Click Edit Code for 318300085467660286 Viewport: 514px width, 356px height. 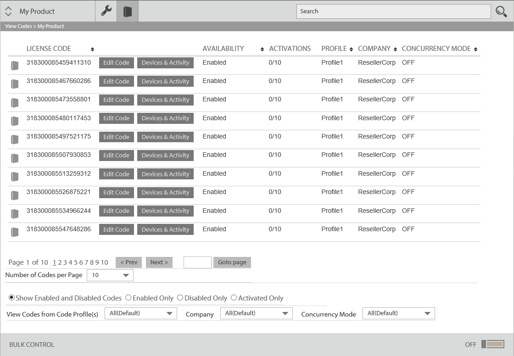click(116, 81)
